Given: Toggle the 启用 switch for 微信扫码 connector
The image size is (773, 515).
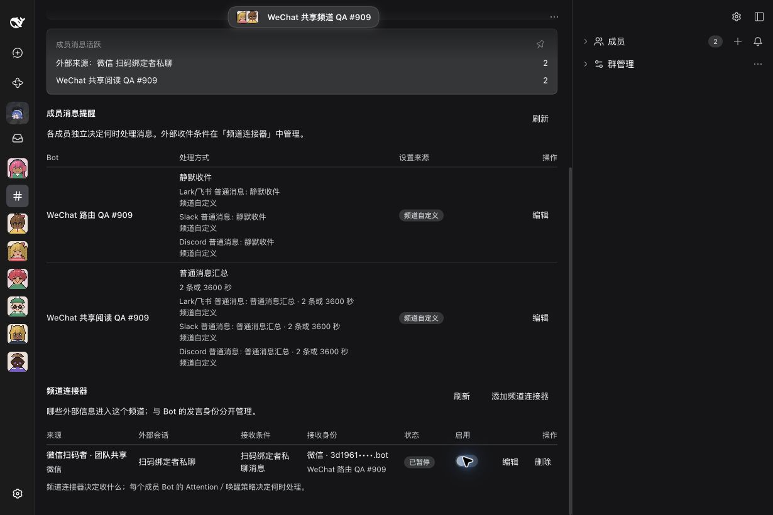Looking at the screenshot, I should 466,462.
